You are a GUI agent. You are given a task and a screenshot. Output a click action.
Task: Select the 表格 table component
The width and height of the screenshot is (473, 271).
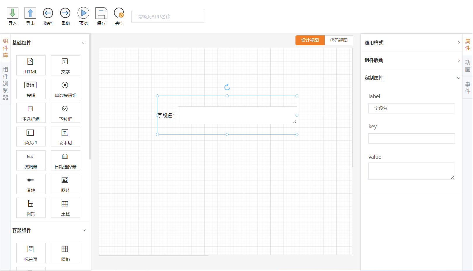65,208
